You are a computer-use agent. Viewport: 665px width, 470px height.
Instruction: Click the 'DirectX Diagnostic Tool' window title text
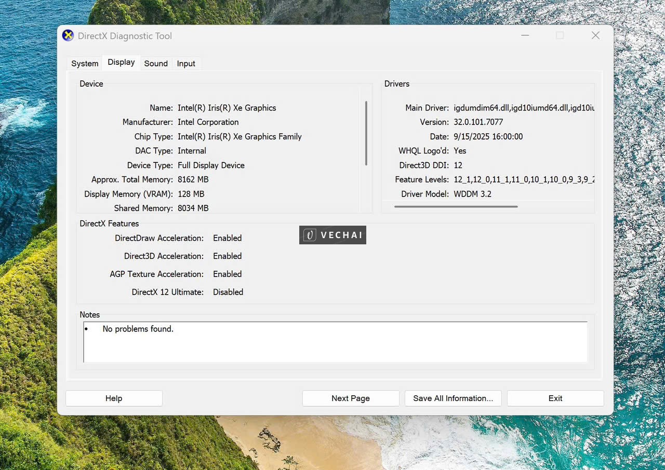click(125, 36)
